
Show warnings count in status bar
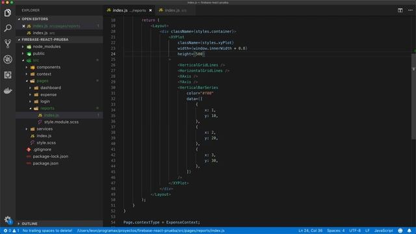click(x=16, y=231)
